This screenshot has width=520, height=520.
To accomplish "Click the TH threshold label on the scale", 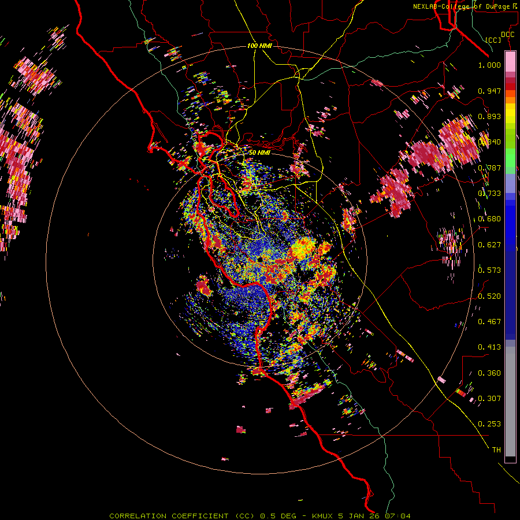I will coord(496,450).
